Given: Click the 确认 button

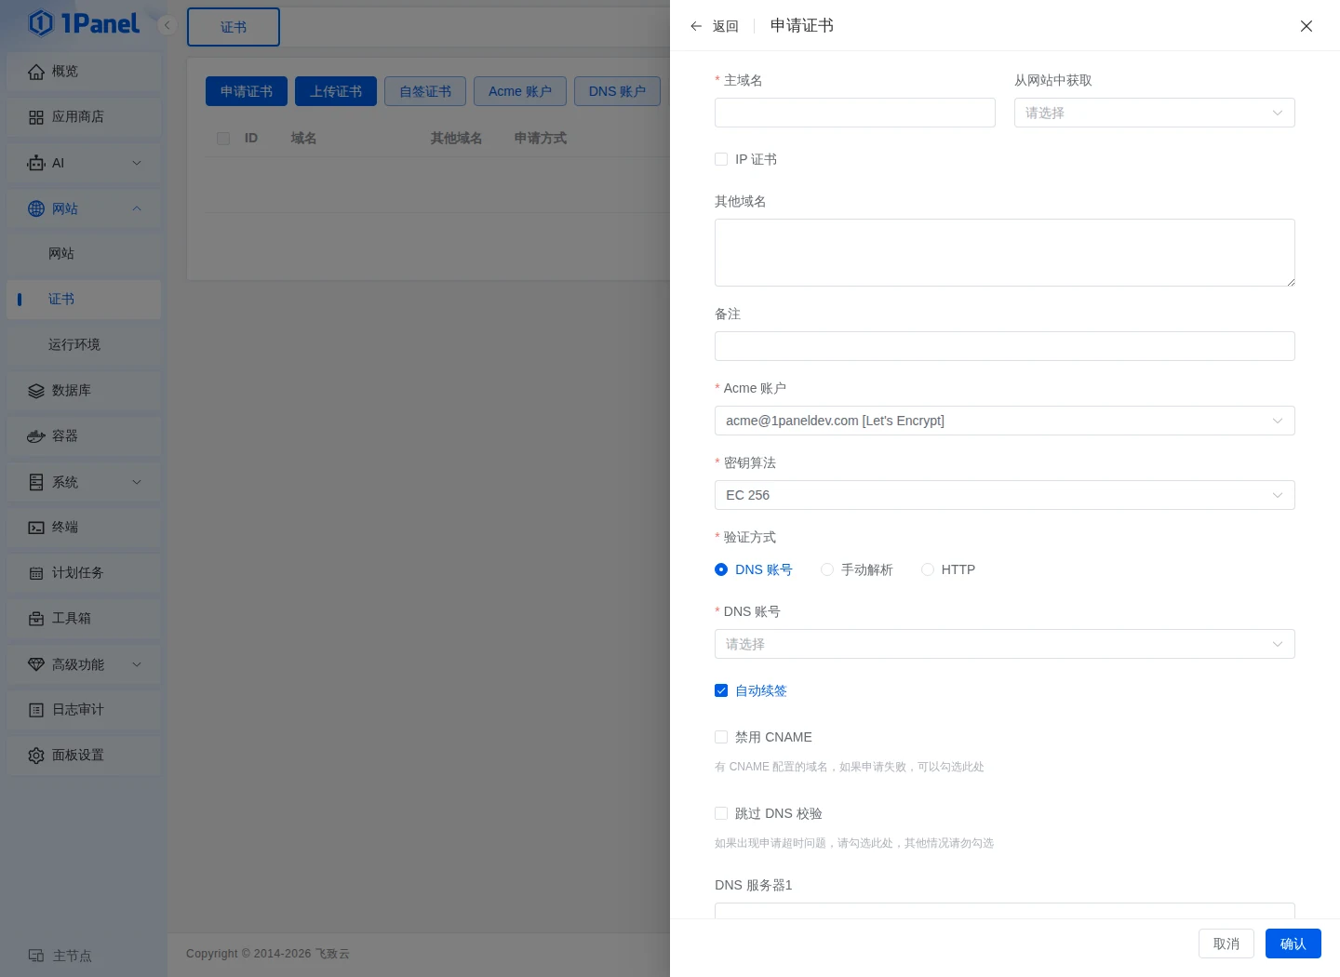Looking at the screenshot, I should (1293, 944).
